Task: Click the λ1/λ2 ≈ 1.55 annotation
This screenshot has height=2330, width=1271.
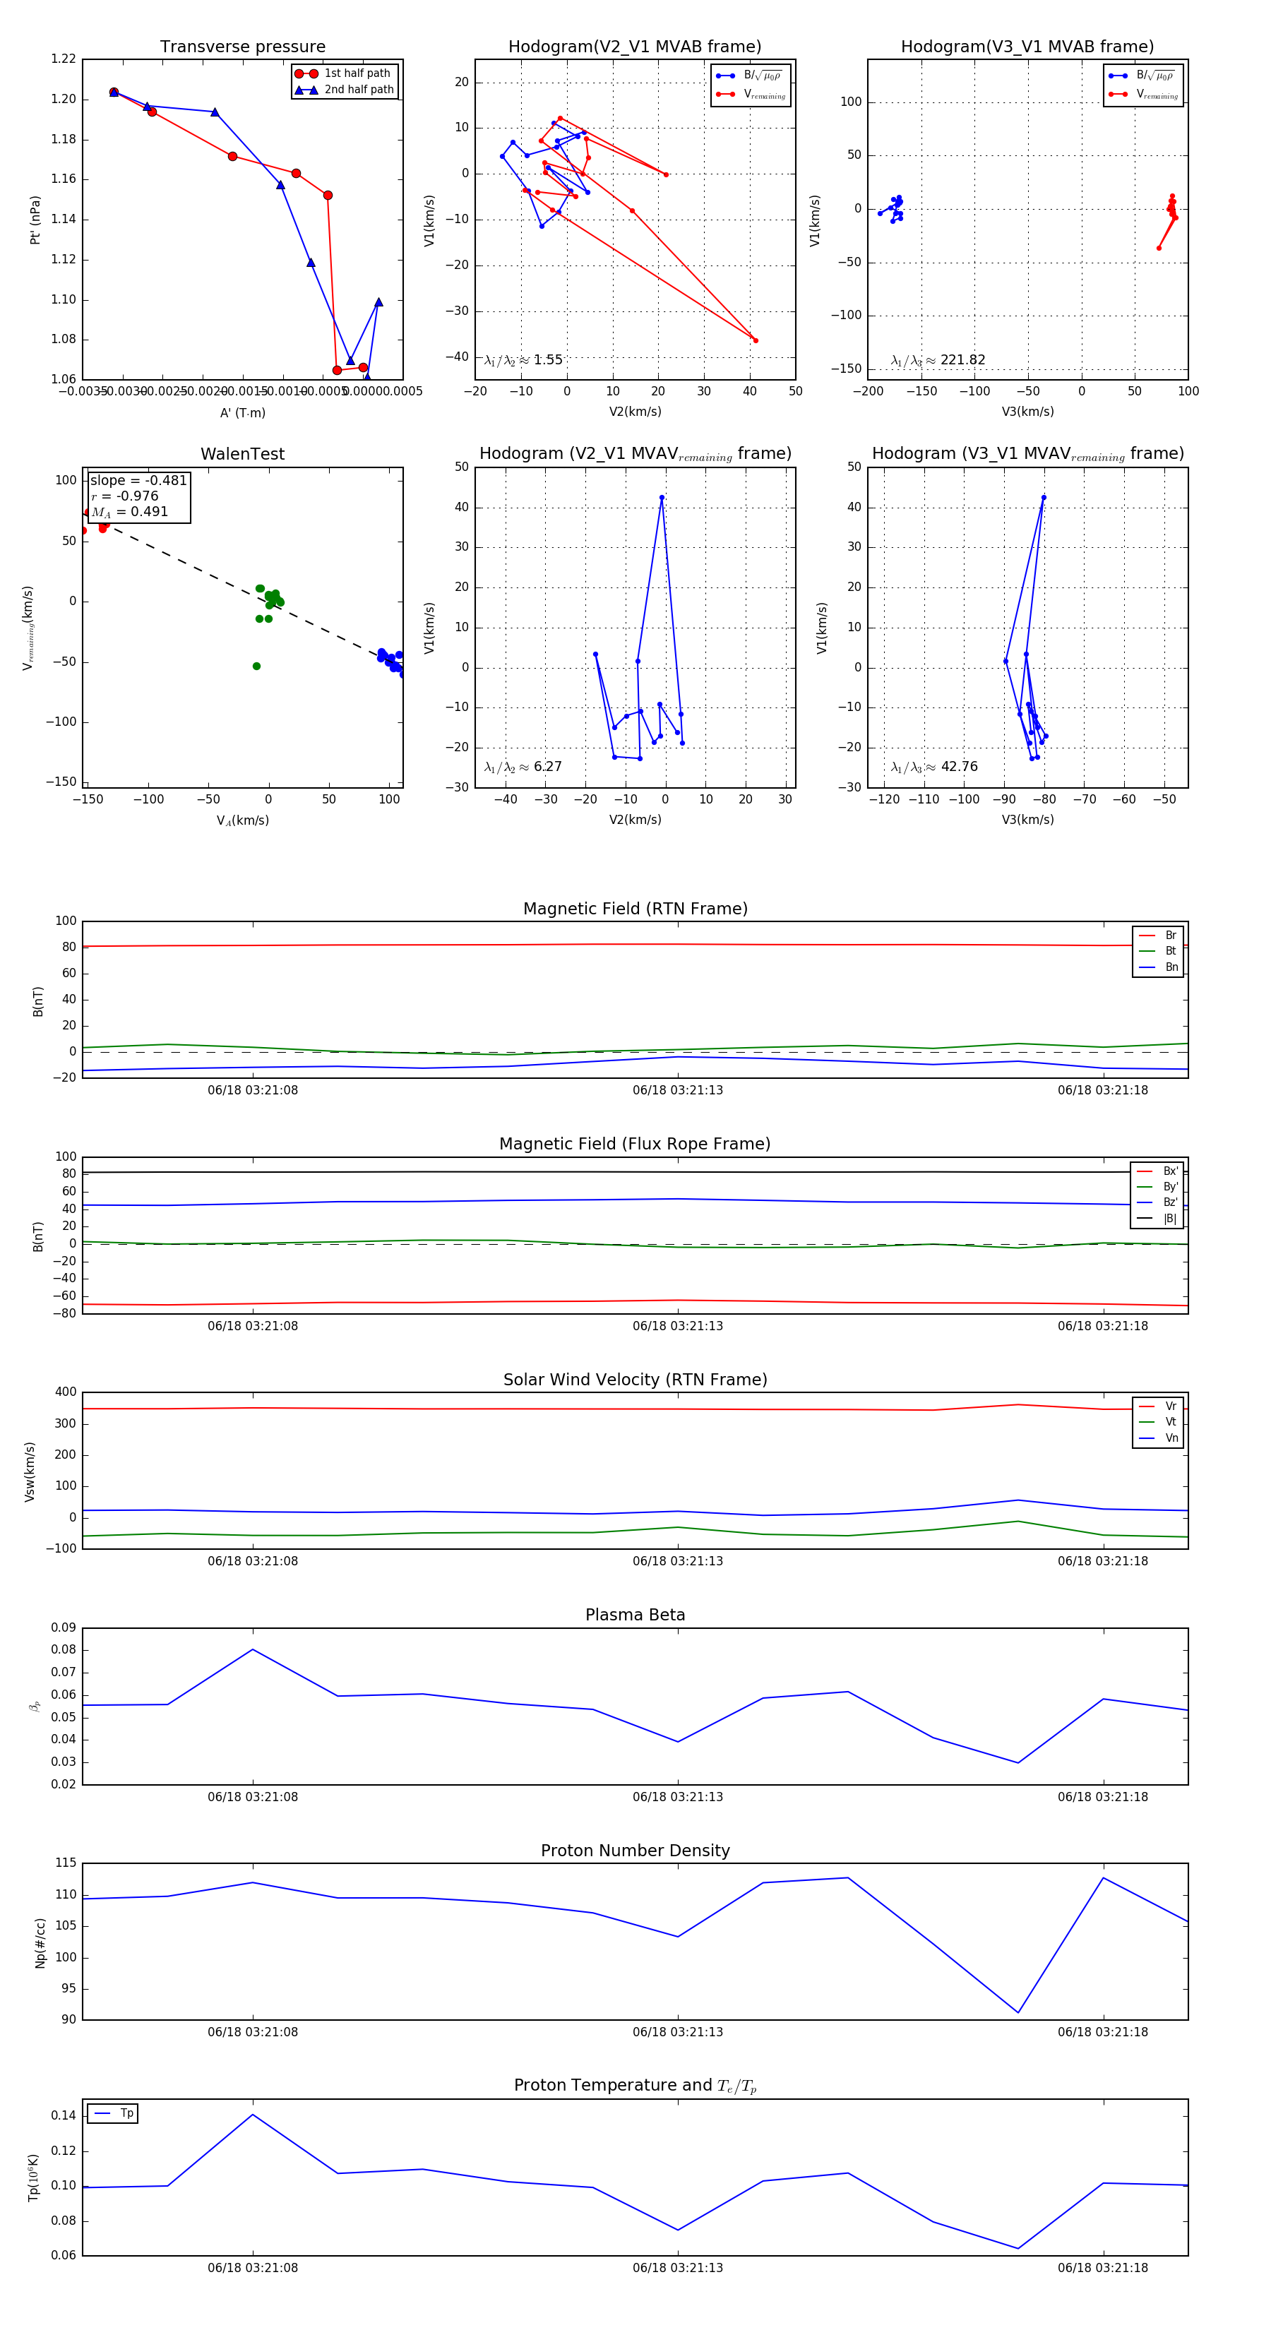Action: (523, 360)
